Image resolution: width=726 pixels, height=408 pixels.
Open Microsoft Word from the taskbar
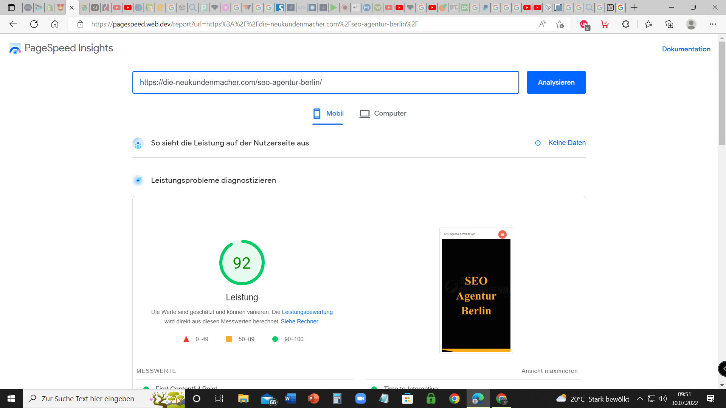click(x=290, y=399)
